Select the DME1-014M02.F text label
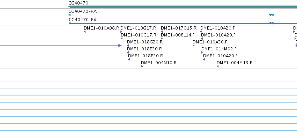297x132 pixels. 219,49
